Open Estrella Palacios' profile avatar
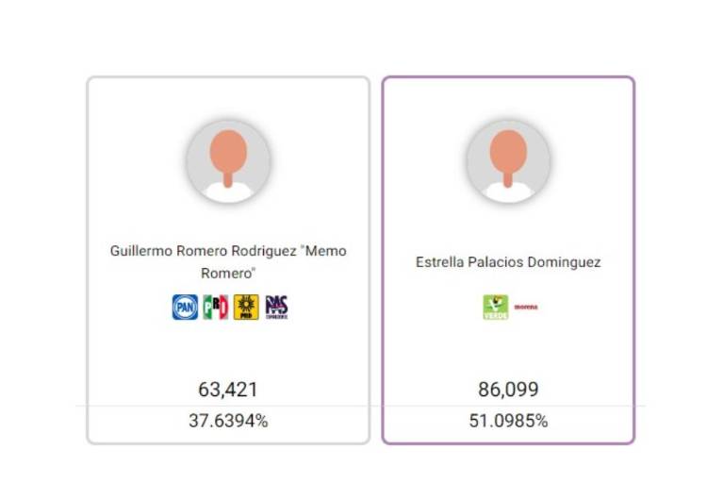724x483 pixels. click(508, 161)
